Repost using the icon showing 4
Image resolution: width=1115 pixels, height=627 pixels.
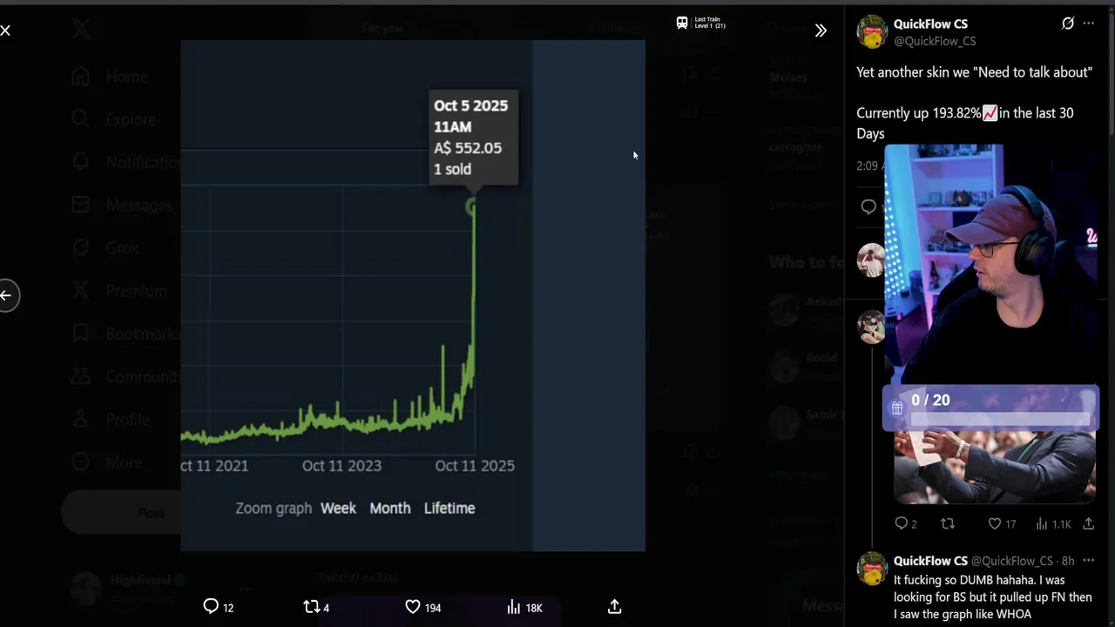[316, 607]
